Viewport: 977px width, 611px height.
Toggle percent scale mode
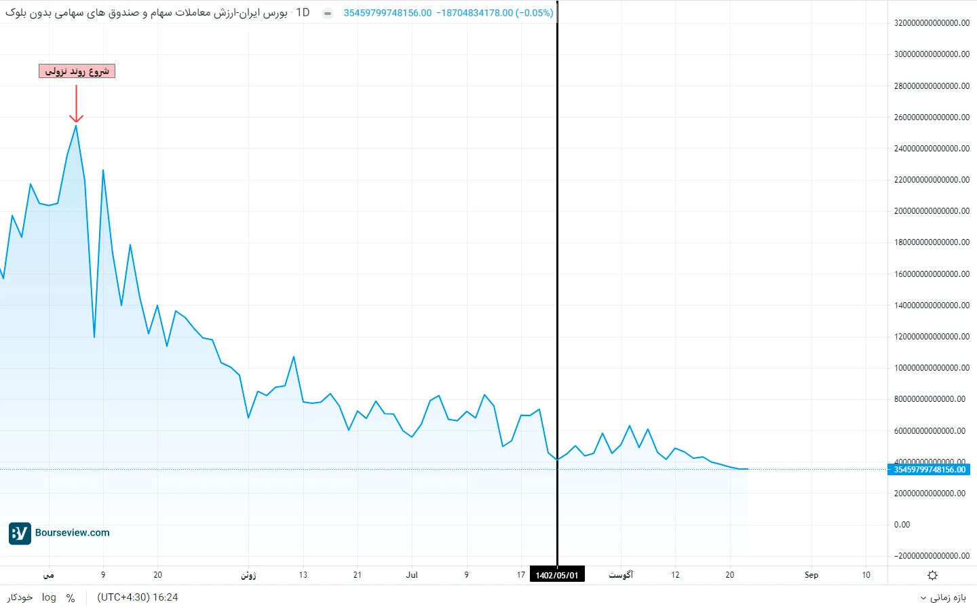[71, 597]
